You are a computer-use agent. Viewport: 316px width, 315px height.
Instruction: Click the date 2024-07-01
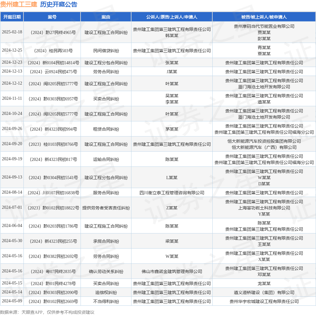pyautogui.click(x=12, y=207)
